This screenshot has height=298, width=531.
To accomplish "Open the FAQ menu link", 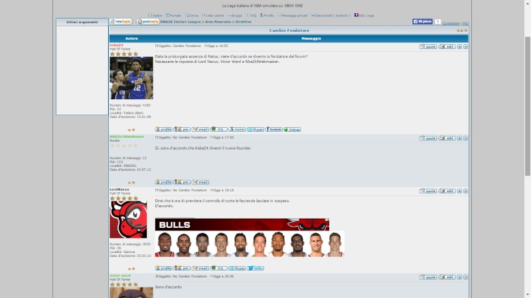I will pos(251,15).
